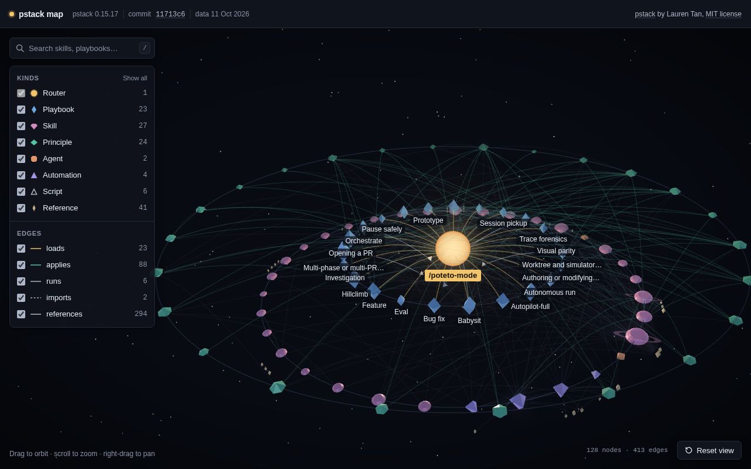Click the Autonomous run label
Image resolution: width=751 pixels, height=469 pixels.
550,293
